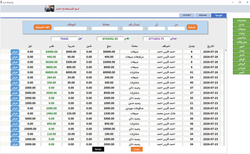Image resolution: width=250 pixels, height=154 pixels.
Task: Click عرض for the 8800.00 cash row
Action: pyautogui.click(x=15, y=67)
